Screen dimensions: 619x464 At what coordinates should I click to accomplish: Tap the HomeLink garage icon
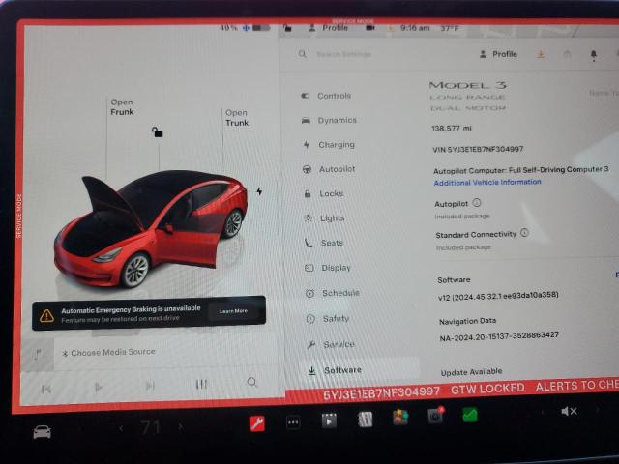click(567, 54)
